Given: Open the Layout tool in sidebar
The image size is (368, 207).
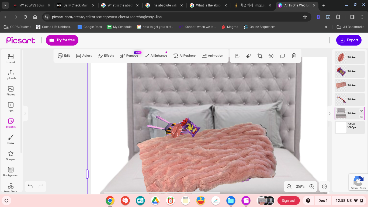Looking at the screenshot, I should click(x=11, y=58).
